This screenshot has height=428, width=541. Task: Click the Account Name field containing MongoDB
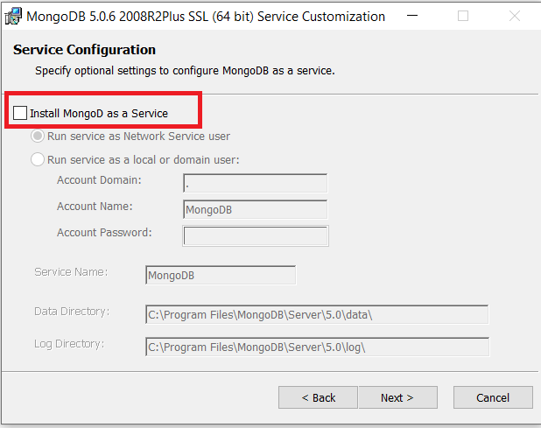click(x=255, y=209)
